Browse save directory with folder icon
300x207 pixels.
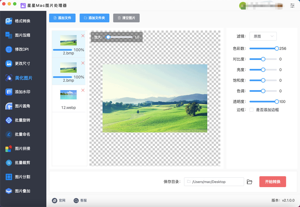(x=250, y=182)
